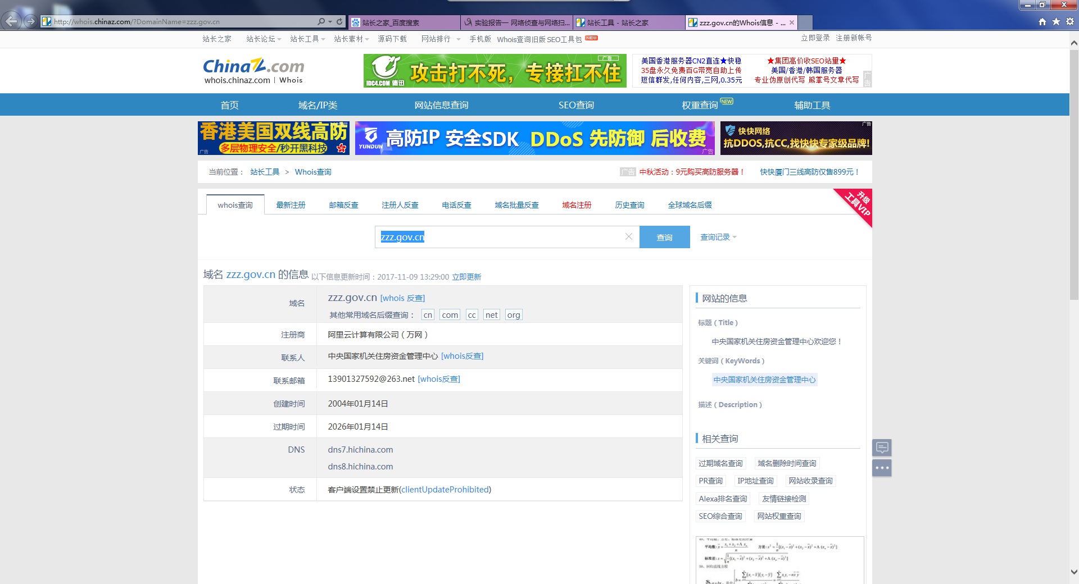Viewport: 1079px width, 584px height.
Task: Click the 立即更新 link
Action: pyautogui.click(x=466, y=277)
